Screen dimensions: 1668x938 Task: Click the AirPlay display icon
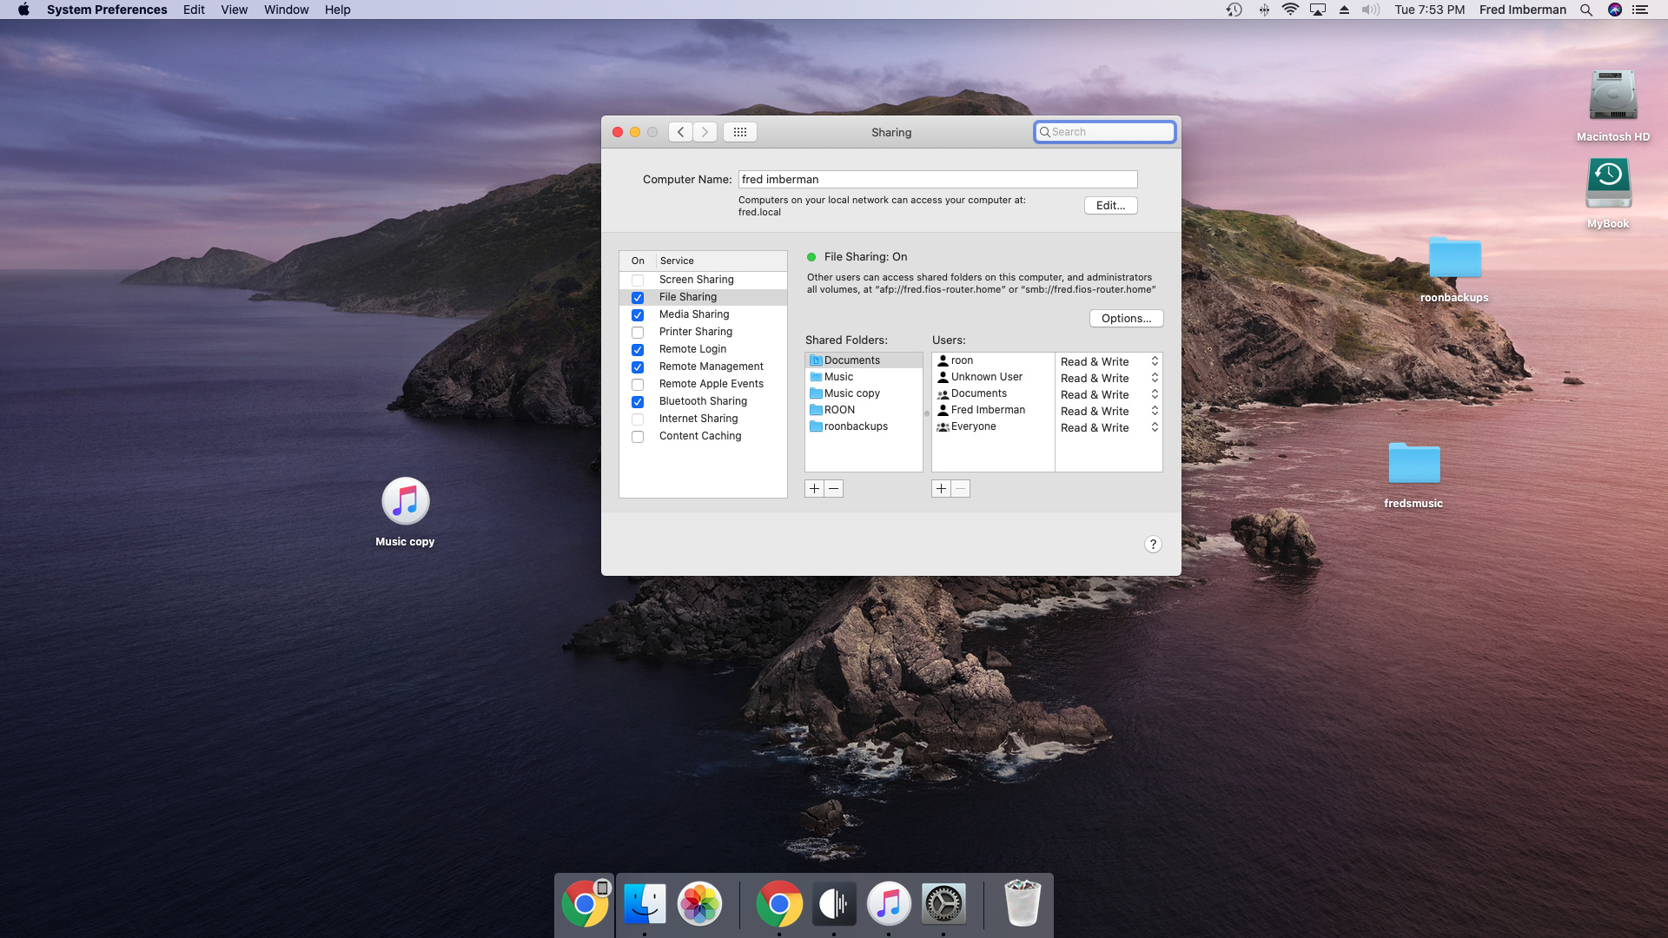pos(1318,10)
